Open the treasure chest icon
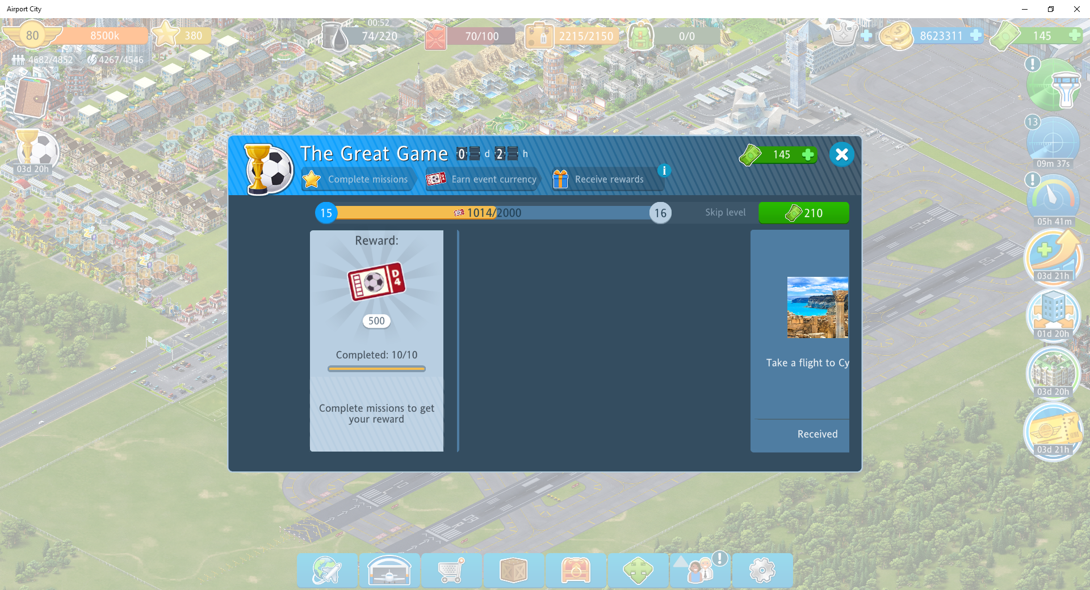1090x590 pixels. tap(576, 570)
